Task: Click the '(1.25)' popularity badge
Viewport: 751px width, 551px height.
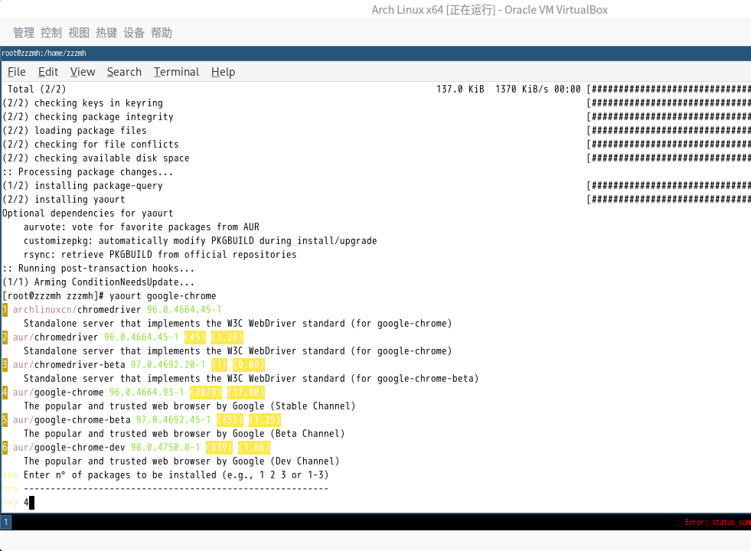Action: [x=265, y=420]
